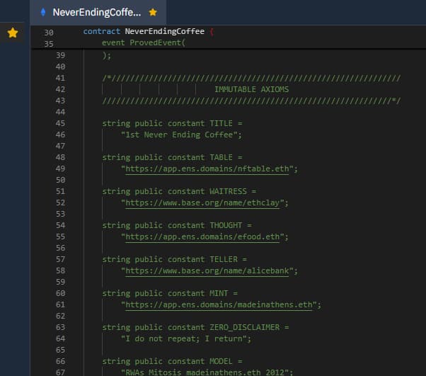Place cursor on the TITLE constant declaration
The image size is (426, 376).
click(x=172, y=123)
